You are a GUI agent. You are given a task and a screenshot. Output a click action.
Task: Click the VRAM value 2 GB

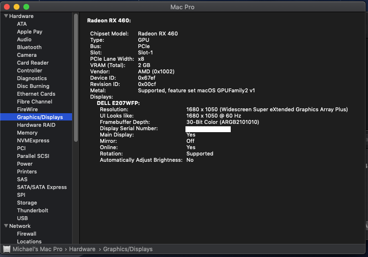[x=144, y=65]
